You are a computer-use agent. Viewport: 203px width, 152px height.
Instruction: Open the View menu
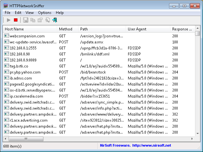(x=29, y=13)
